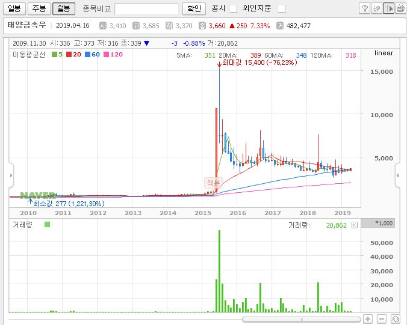Click the volume reading 20,862 in green
Image resolution: width=407 pixels, height=325 pixels.
pos(337,225)
